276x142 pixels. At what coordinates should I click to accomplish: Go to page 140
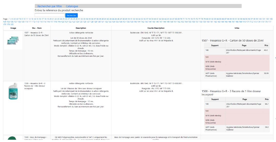[x=135, y=22]
